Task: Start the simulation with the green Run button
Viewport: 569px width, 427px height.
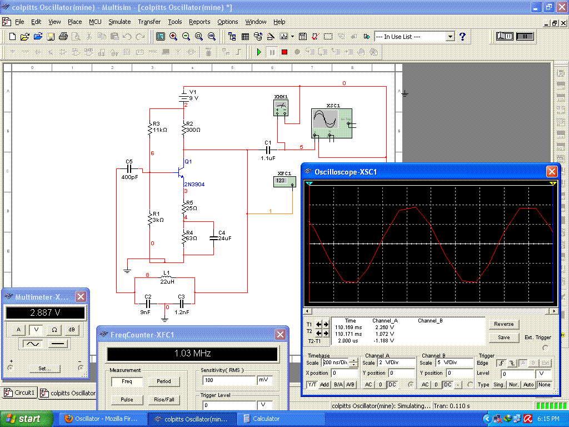Action: (259, 52)
